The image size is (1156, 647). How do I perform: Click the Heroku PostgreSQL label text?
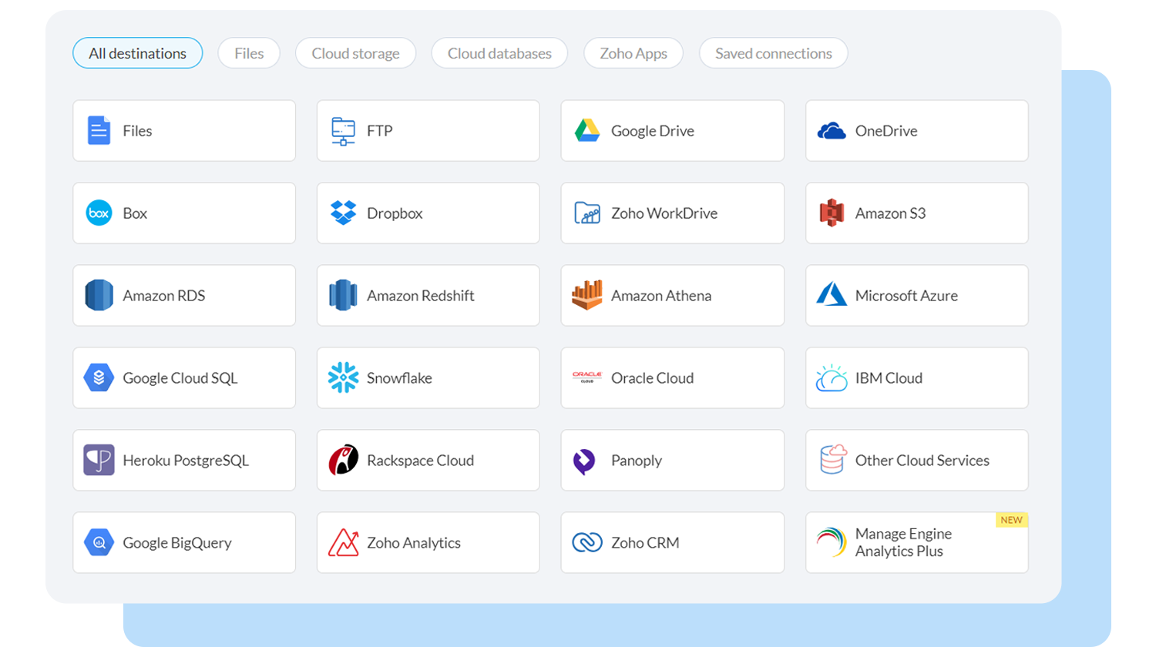[x=186, y=461]
